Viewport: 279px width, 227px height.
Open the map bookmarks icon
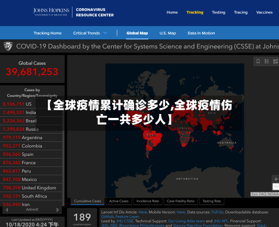tap(258, 61)
